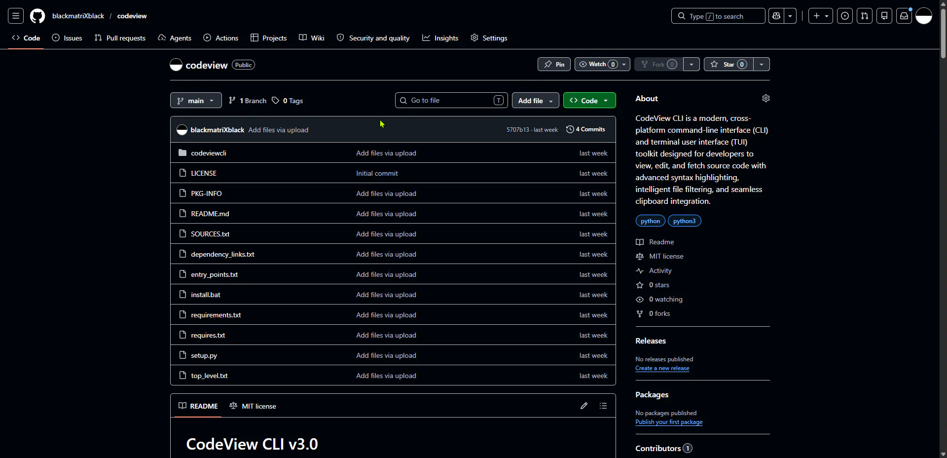Click the Type / to search box
The width and height of the screenshot is (947, 458).
[718, 16]
